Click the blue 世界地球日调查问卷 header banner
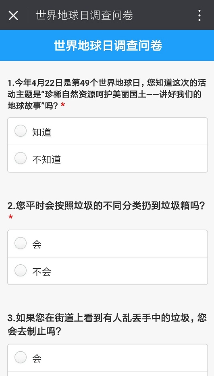 (x=107, y=45)
